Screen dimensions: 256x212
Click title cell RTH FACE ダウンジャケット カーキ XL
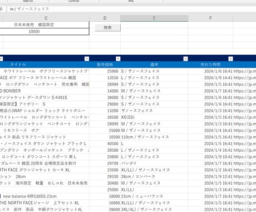tap(45, 170)
